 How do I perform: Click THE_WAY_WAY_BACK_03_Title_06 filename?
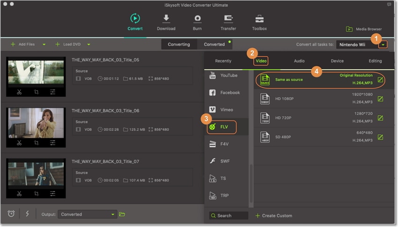click(105, 111)
